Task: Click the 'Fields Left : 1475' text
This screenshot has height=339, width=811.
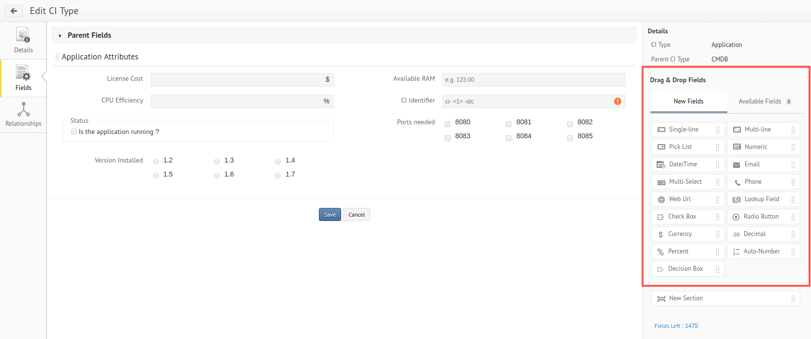Action: pos(676,326)
